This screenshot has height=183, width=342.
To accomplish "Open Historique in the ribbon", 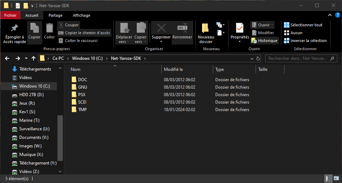I will [x=265, y=41].
